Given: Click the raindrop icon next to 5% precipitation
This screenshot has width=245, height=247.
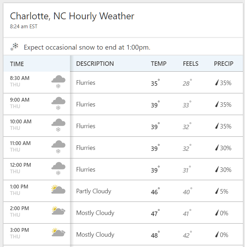Looking at the screenshot, I should tap(217, 191).
